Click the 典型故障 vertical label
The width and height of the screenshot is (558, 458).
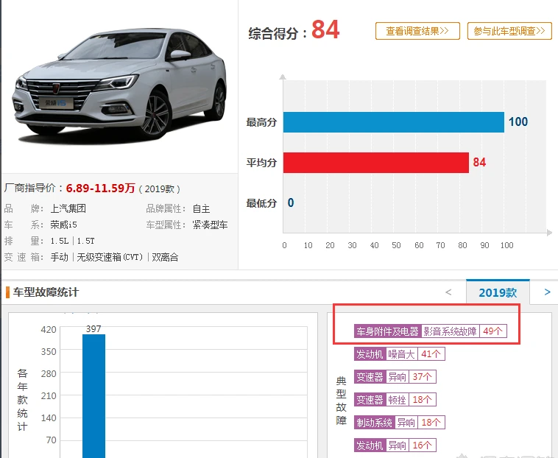(341, 401)
